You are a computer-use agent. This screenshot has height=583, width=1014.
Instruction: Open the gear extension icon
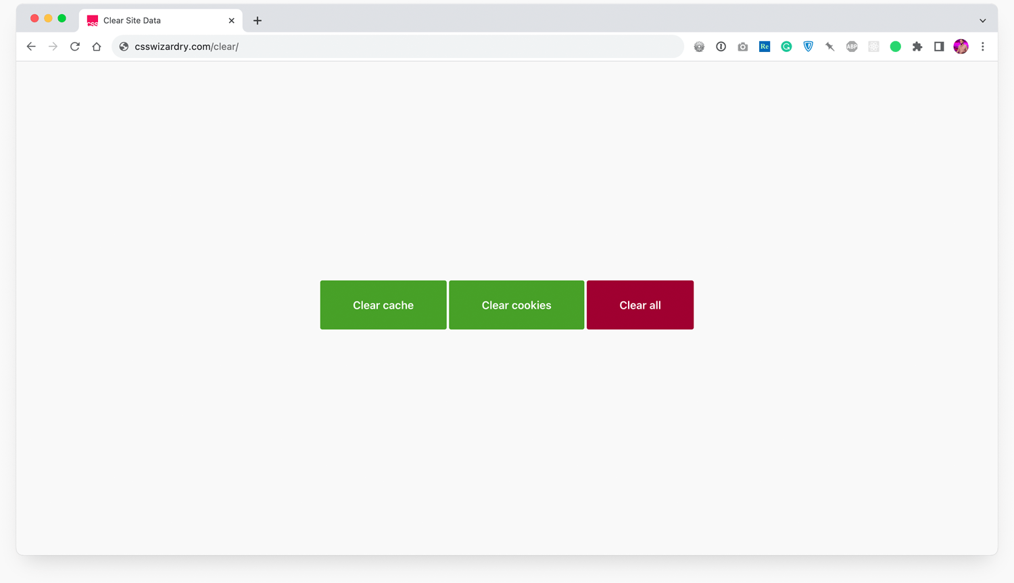699,47
